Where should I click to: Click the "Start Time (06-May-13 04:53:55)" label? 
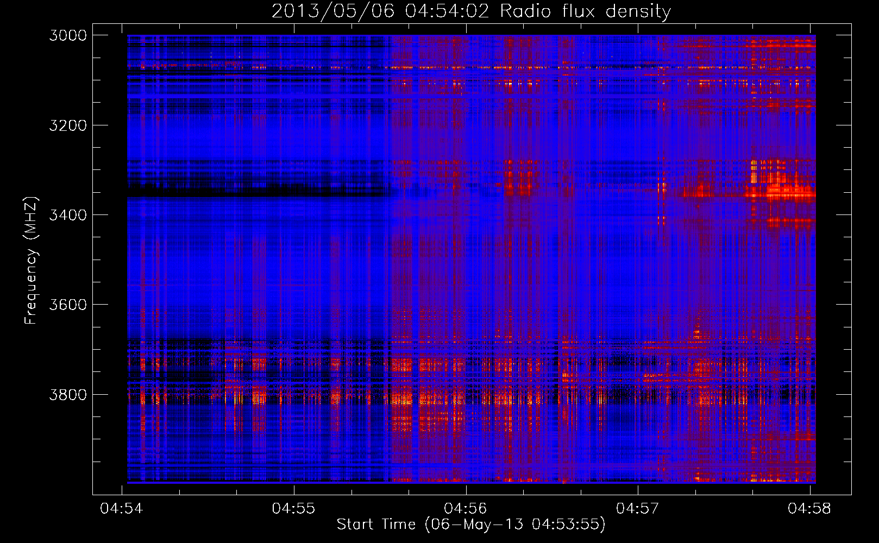(x=471, y=525)
